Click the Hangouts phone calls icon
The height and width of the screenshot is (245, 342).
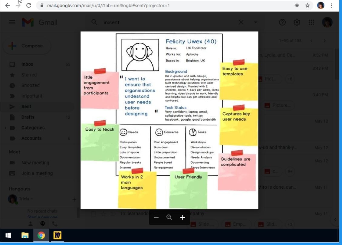[54, 224]
